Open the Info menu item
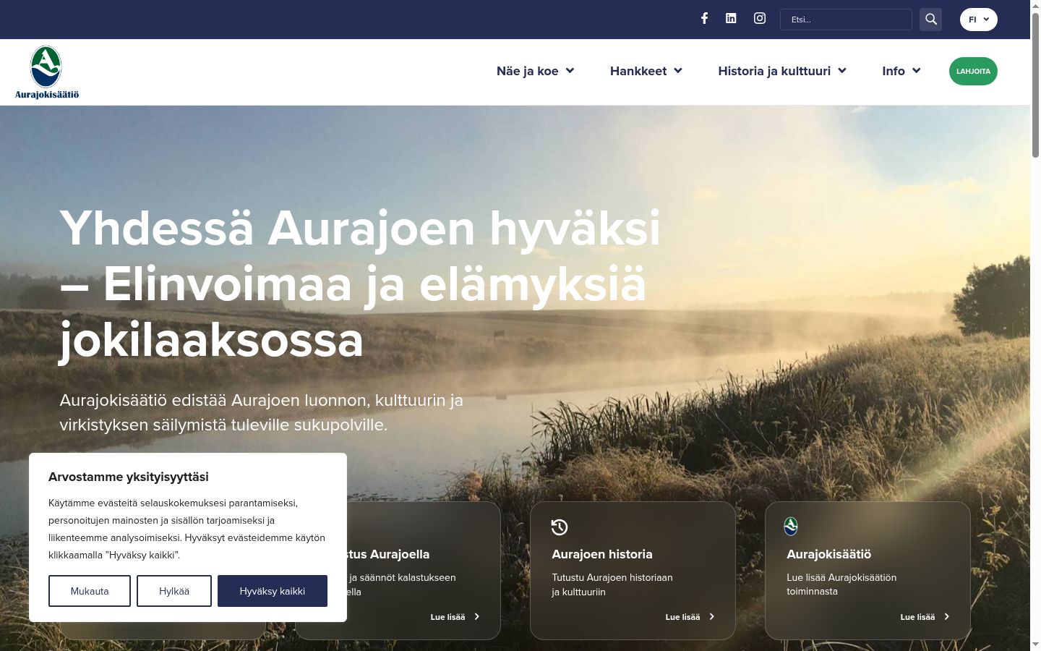Screen dimensions: 1041x651 pyautogui.click(x=894, y=71)
